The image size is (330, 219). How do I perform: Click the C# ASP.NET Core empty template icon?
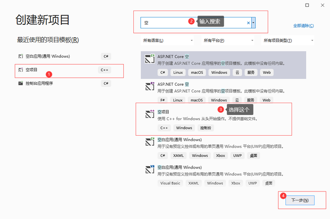pyautogui.click(x=149, y=59)
